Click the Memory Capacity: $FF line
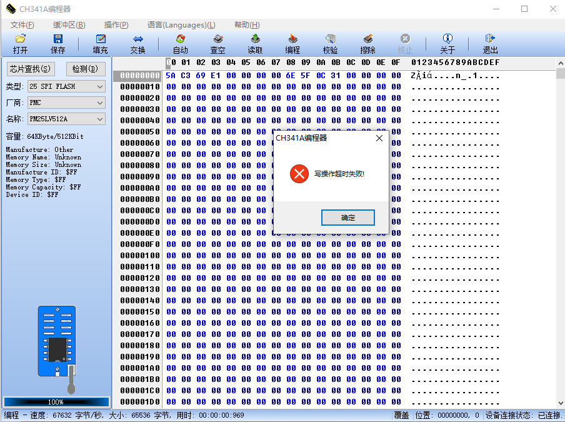Screen dimensions: 565x422 coord(43,187)
